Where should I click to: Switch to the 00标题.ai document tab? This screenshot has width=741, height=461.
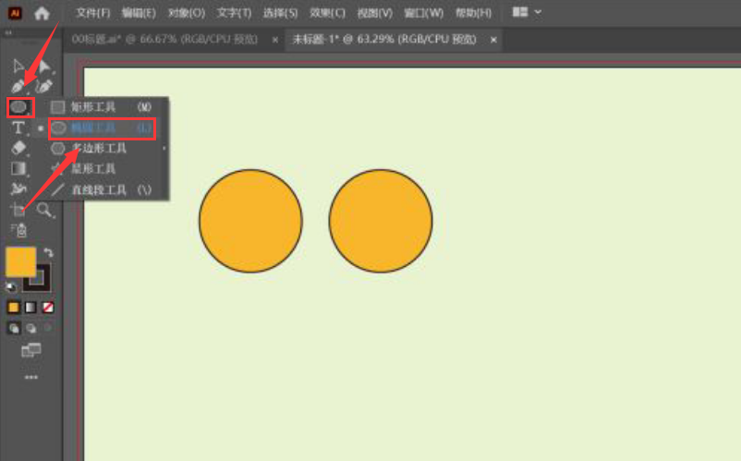(x=164, y=39)
